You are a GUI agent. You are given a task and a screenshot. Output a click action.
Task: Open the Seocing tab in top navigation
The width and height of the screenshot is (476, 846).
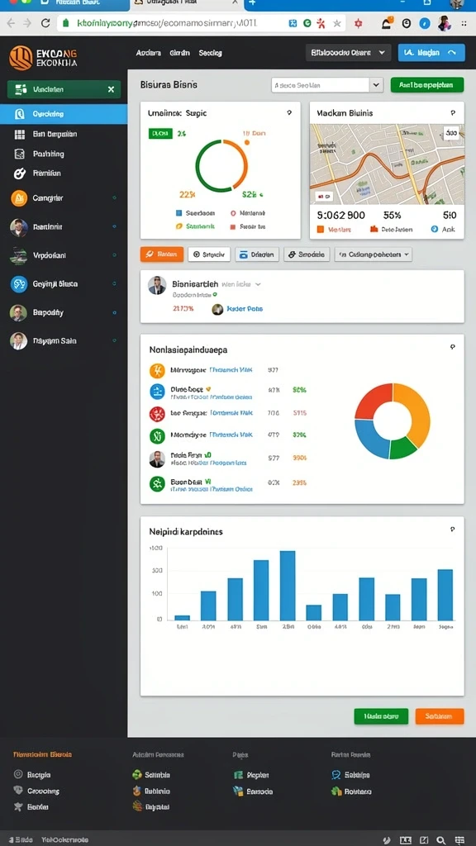point(211,54)
